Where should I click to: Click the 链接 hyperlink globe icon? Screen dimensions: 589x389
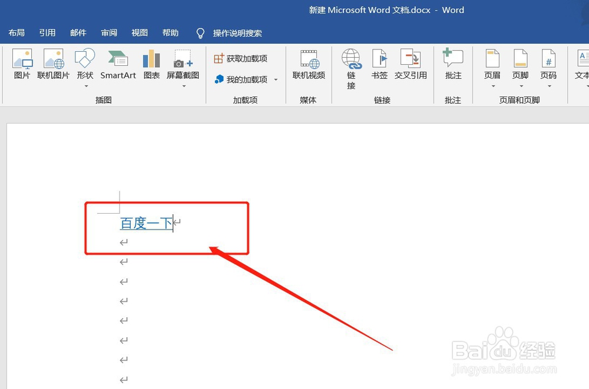351,59
